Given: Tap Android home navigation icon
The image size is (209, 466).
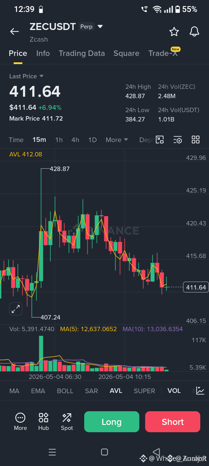Looking at the screenshot, I should pyautogui.click(x=105, y=452).
